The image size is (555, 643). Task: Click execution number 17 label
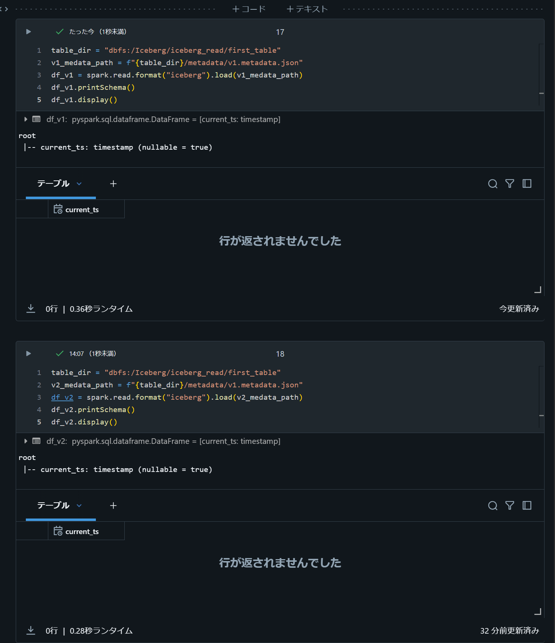tap(280, 32)
